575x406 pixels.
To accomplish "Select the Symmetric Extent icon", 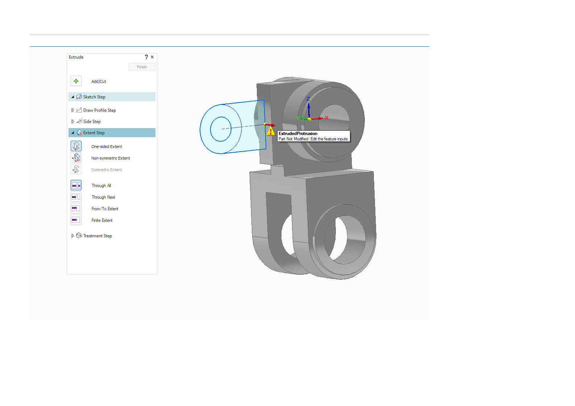I will tap(76, 169).
